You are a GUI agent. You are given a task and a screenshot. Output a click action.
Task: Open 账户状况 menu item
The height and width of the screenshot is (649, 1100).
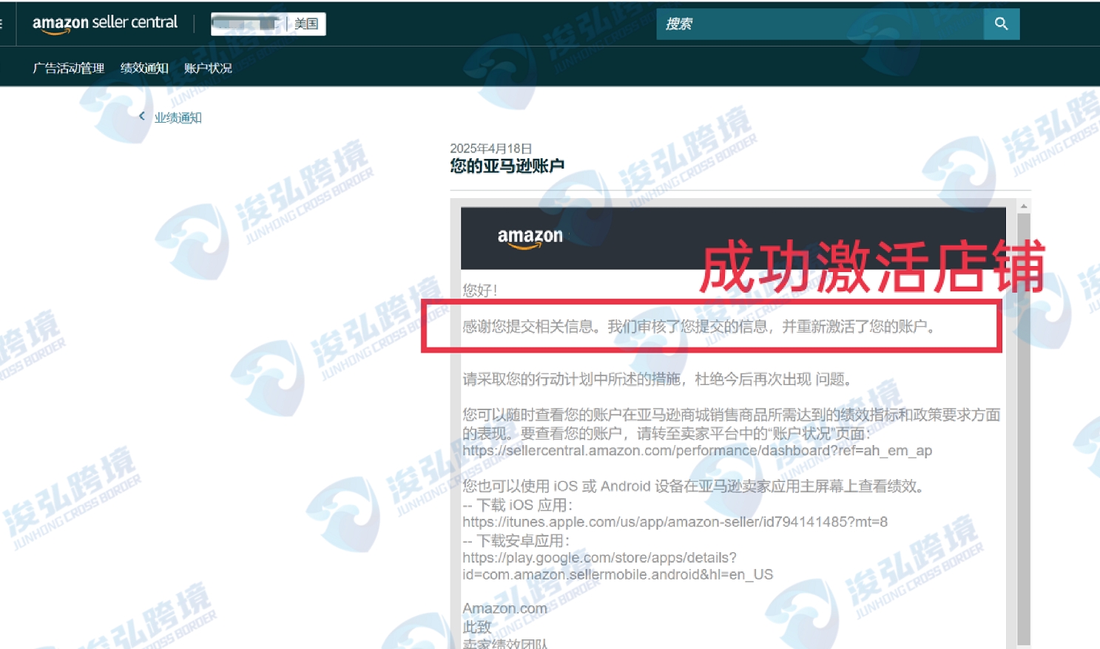point(208,68)
